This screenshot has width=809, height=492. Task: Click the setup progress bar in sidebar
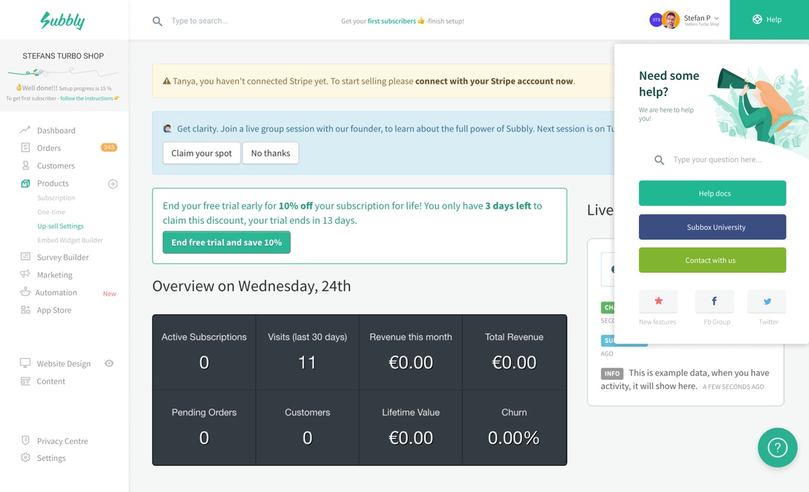coord(63,72)
